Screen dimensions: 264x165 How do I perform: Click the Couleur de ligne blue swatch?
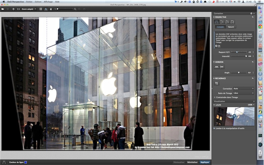[26, 162]
